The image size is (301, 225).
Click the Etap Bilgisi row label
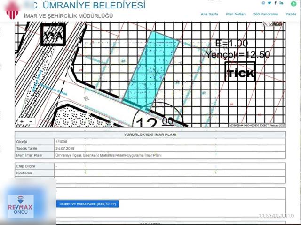[25, 166]
